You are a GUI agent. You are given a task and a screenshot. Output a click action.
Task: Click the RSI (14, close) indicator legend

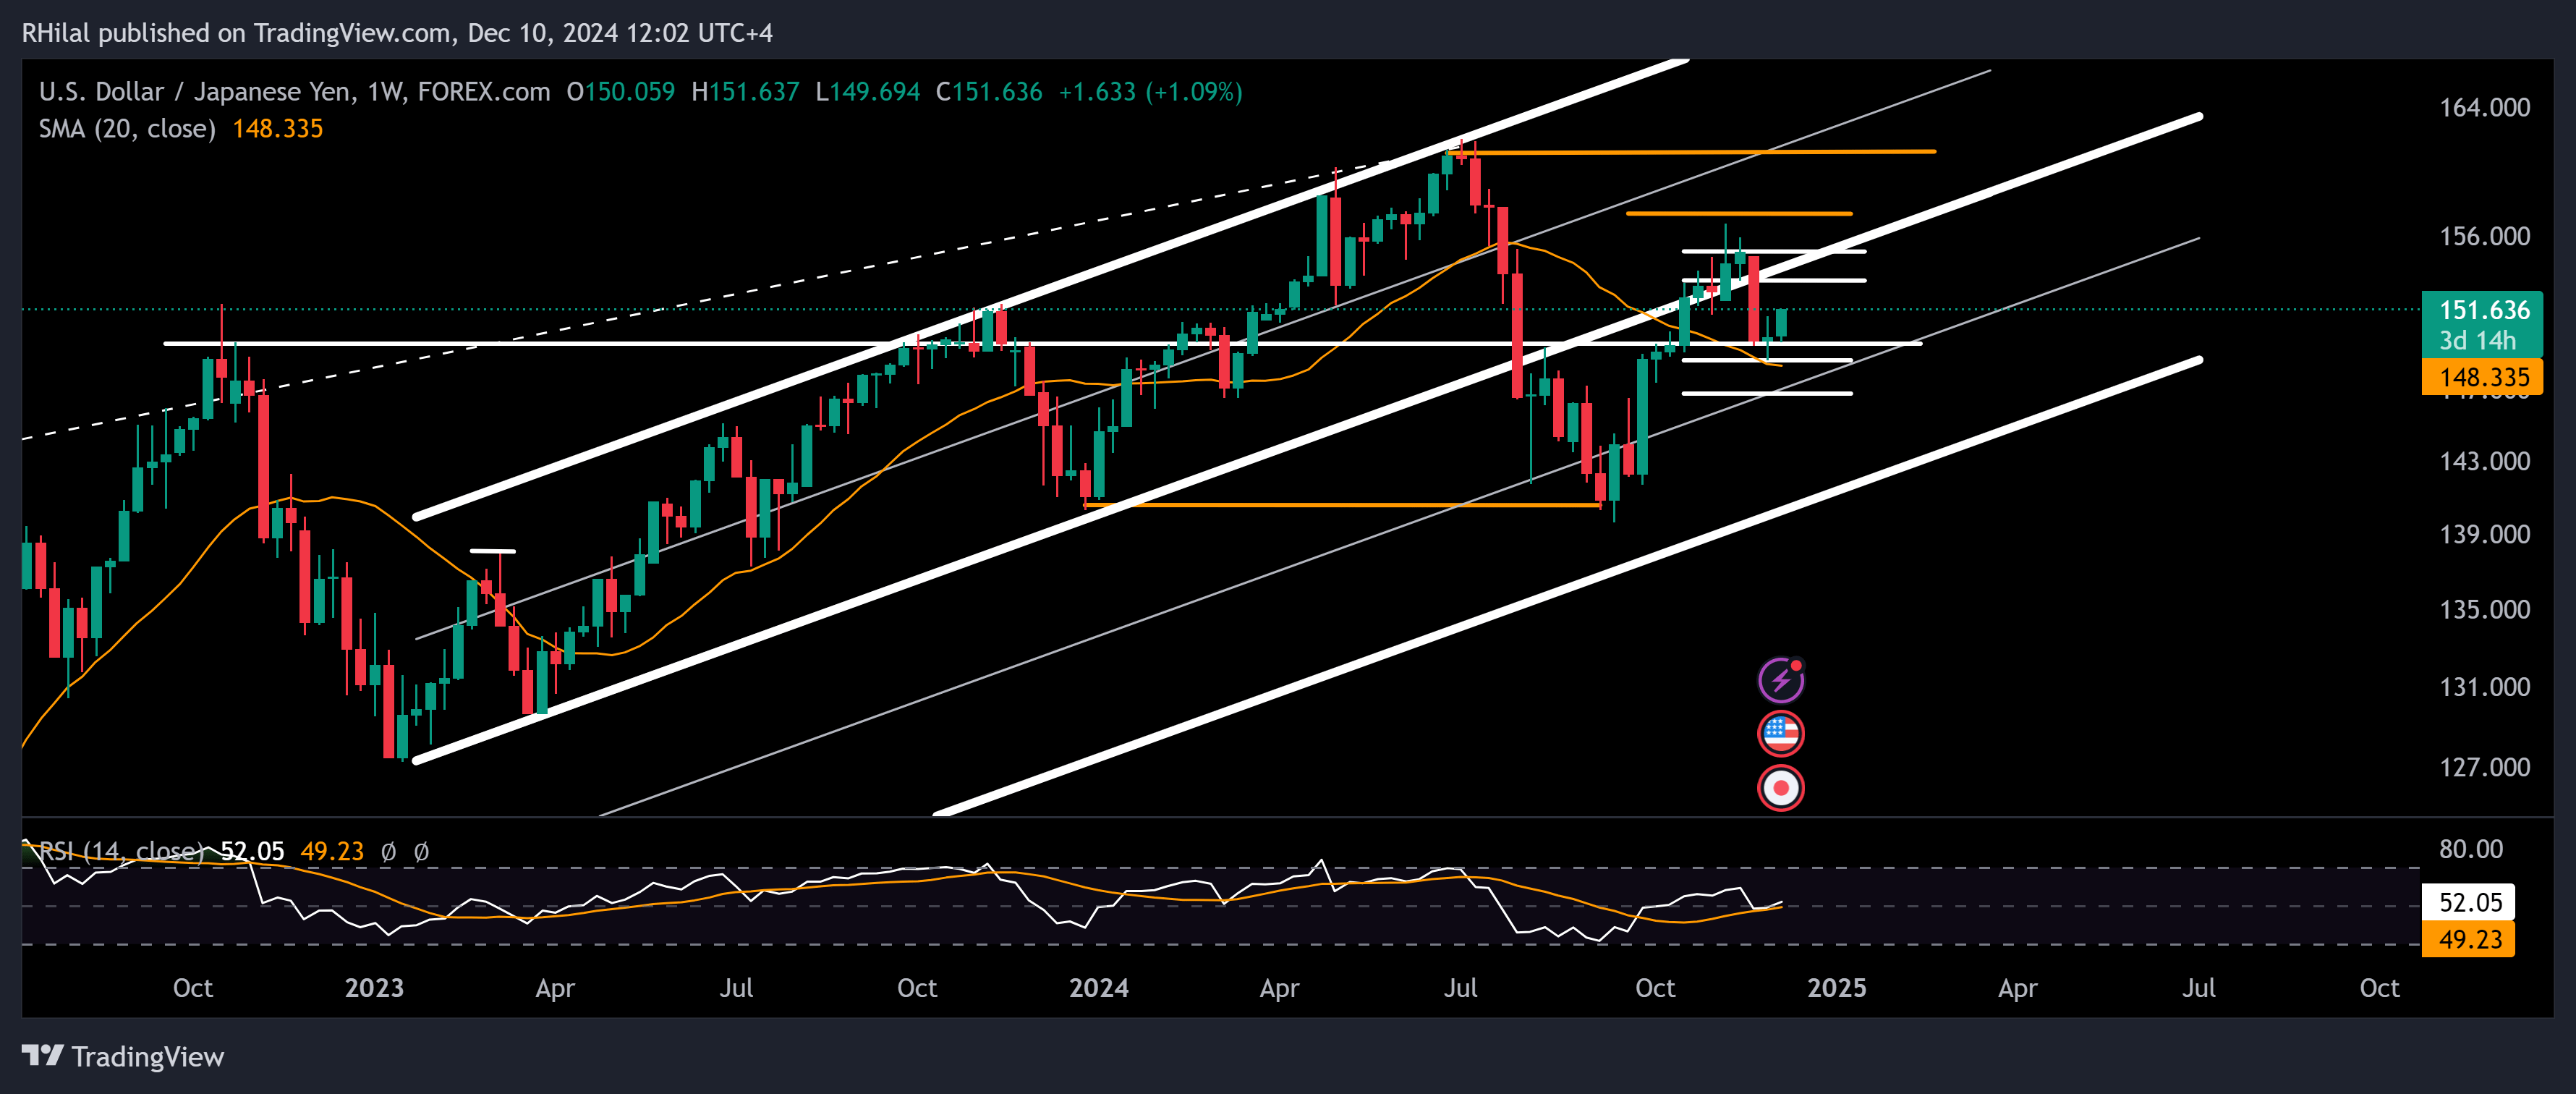(x=122, y=851)
